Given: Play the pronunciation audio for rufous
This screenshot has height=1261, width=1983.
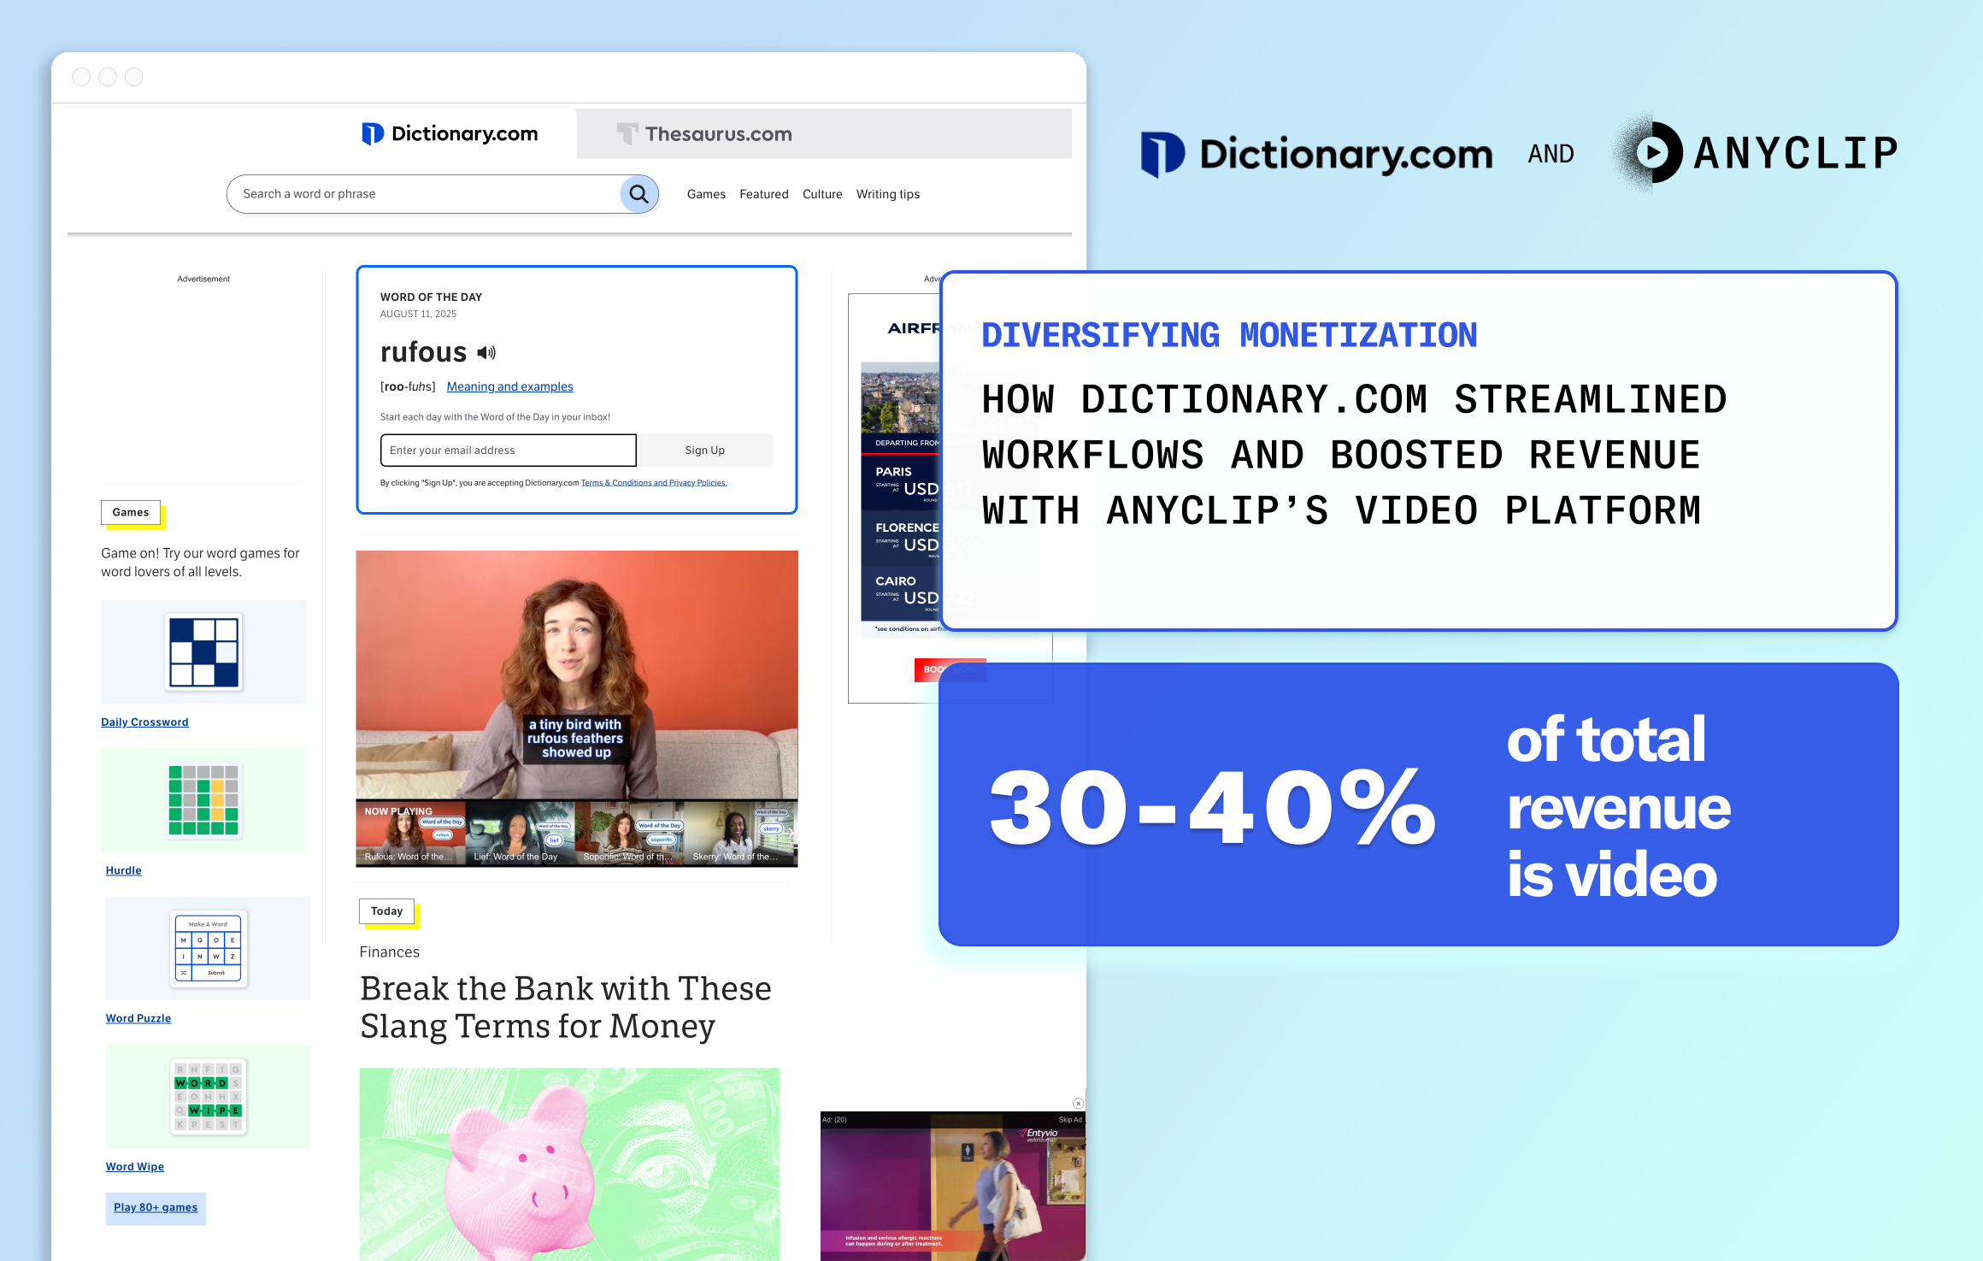Looking at the screenshot, I should tap(485, 351).
